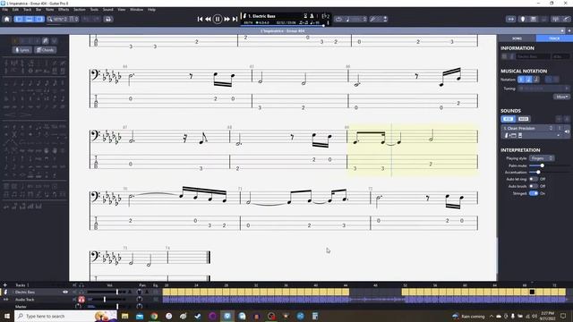Open File Explorer from the taskbar
Viewport: 573px width, 322px height.
click(x=125, y=316)
